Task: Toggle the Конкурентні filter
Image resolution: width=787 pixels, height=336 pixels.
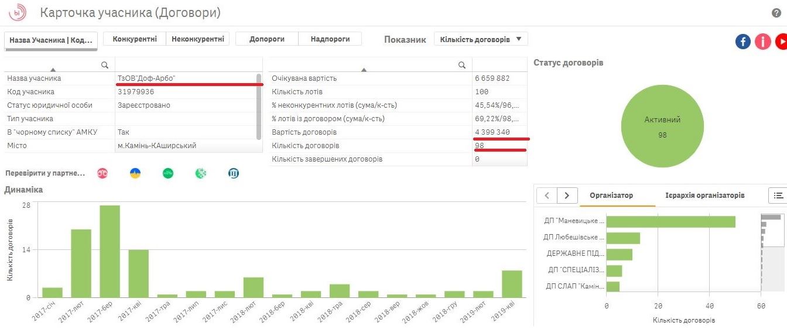Action: [135, 39]
